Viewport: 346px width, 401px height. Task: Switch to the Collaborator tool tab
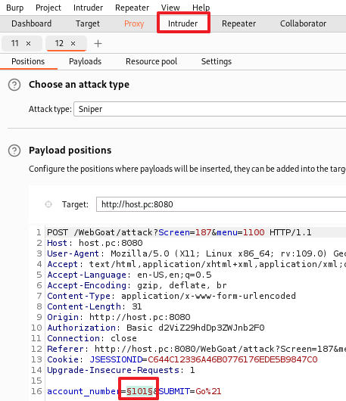coord(304,23)
